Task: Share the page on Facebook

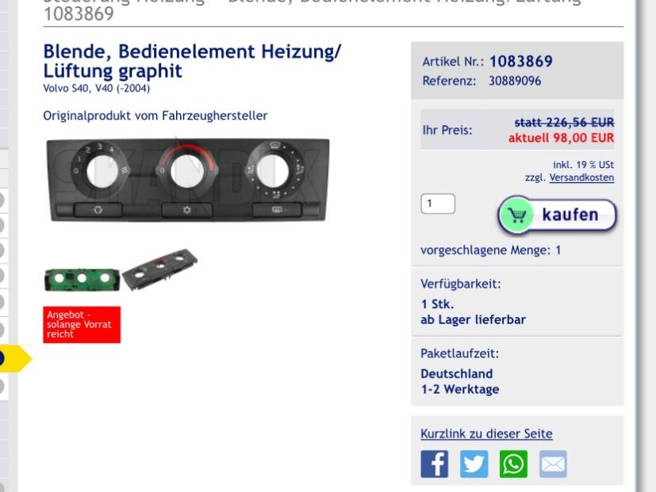Action: click(x=434, y=464)
